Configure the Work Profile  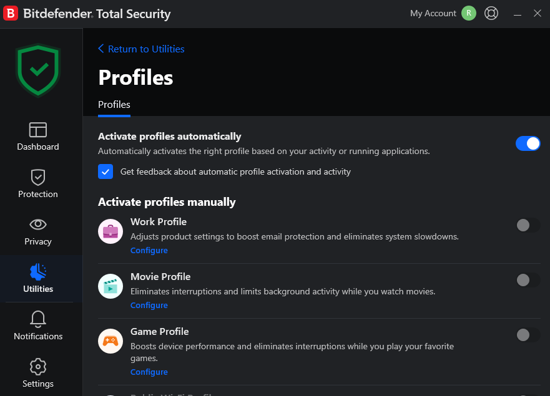pos(149,250)
